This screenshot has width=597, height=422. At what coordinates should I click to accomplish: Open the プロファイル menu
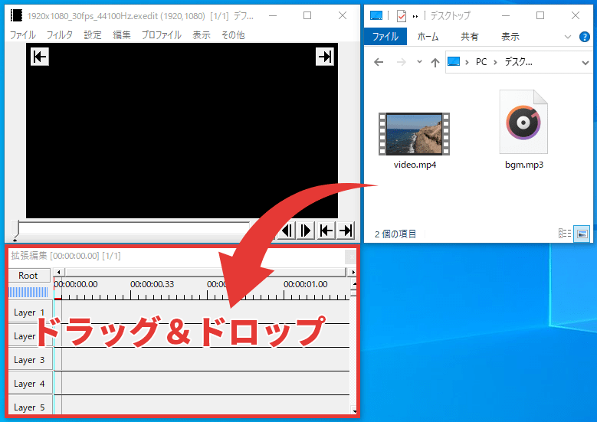pyautogui.click(x=162, y=35)
